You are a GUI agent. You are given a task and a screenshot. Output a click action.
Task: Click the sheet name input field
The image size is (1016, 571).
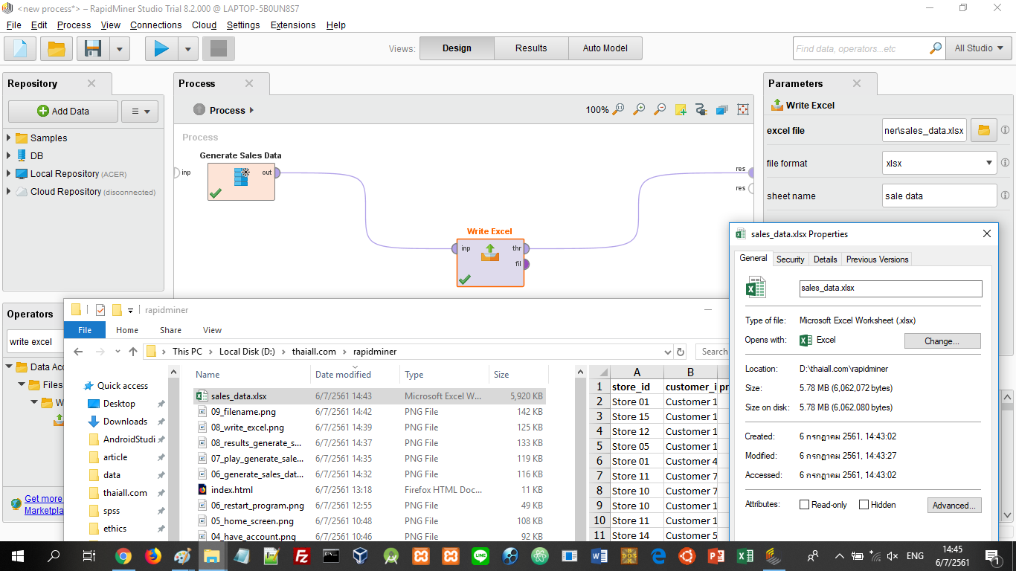pyautogui.click(x=939, y=196)
